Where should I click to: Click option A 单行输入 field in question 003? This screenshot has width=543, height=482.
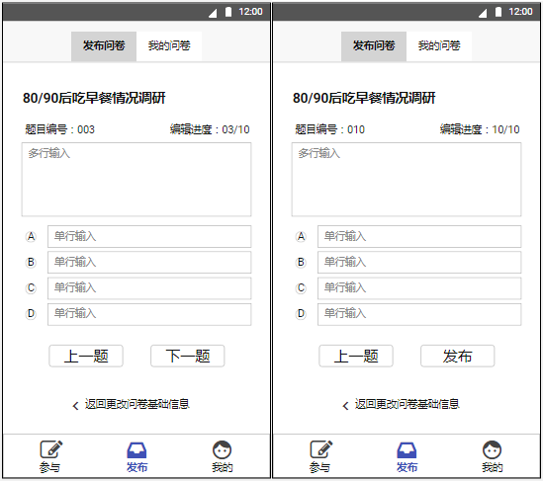(x=149, y=237)
